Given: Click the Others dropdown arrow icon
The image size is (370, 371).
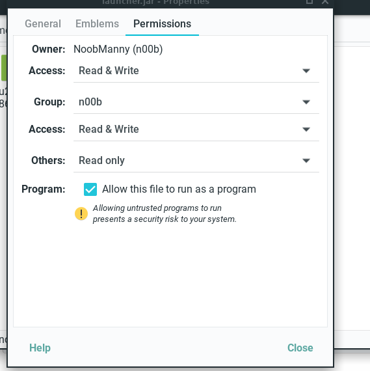Looking at the screenshot, I should [306, 161].
